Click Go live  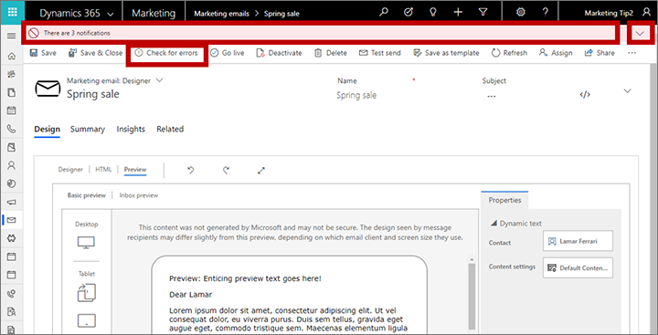(227, 53)
